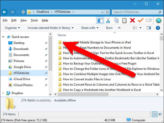Viewport: 164px width, 123px height.
Task: Click the pin icon next to Desktop
Action: (x=46, y=43)
